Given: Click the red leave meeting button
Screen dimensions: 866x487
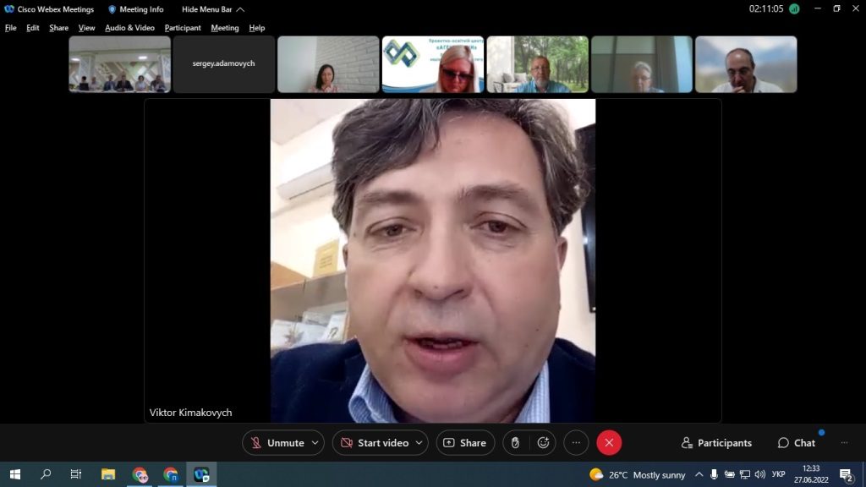Looking at the screenshot, I should pyautogui.click(x=609, y=443).
